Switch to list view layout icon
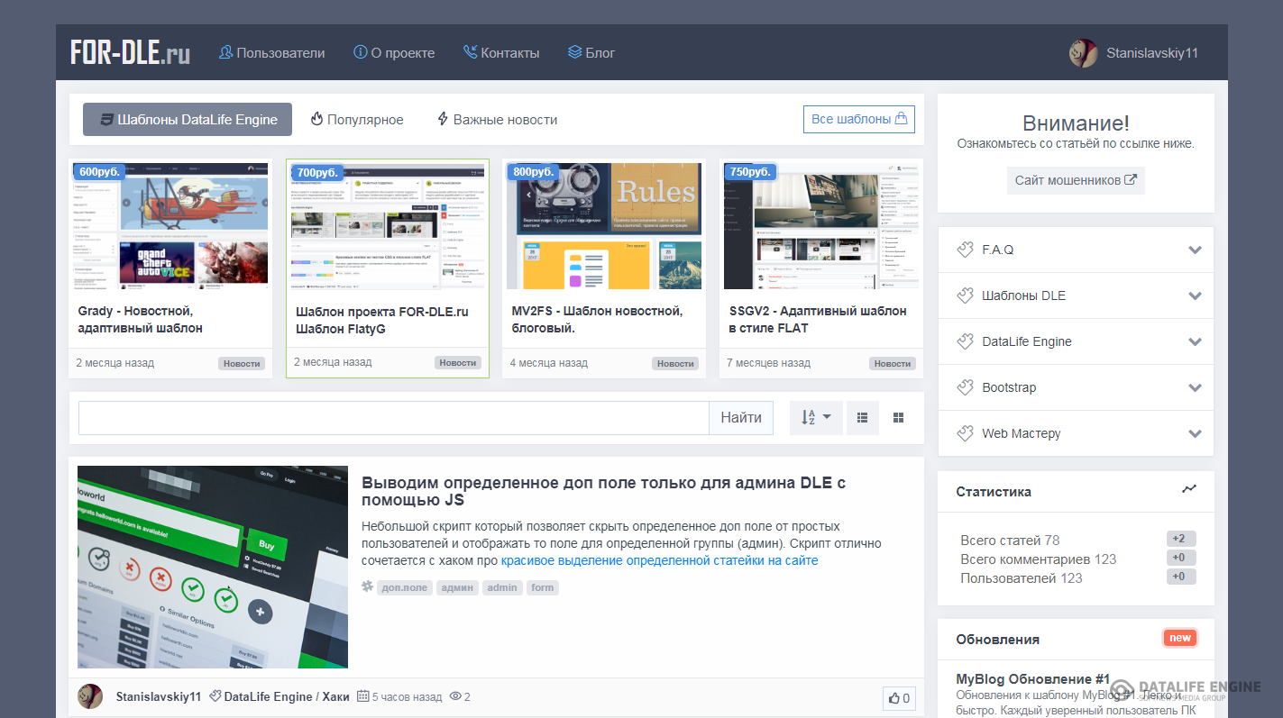1283x718 pixels. (x=862, y=418)
